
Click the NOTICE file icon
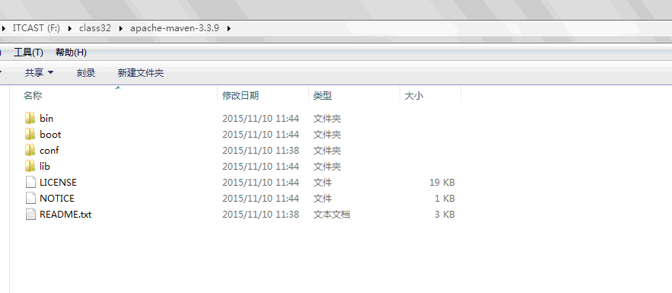click(x=30, y=199)
